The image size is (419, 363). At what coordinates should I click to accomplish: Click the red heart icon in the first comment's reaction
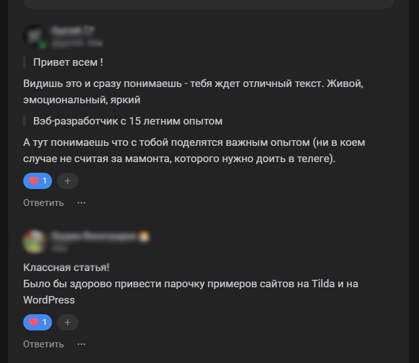click(34, 181)
